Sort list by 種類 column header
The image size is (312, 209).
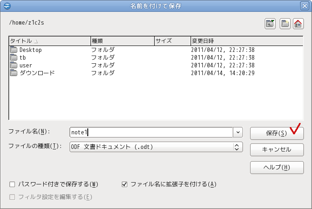(x=123, y=41)
